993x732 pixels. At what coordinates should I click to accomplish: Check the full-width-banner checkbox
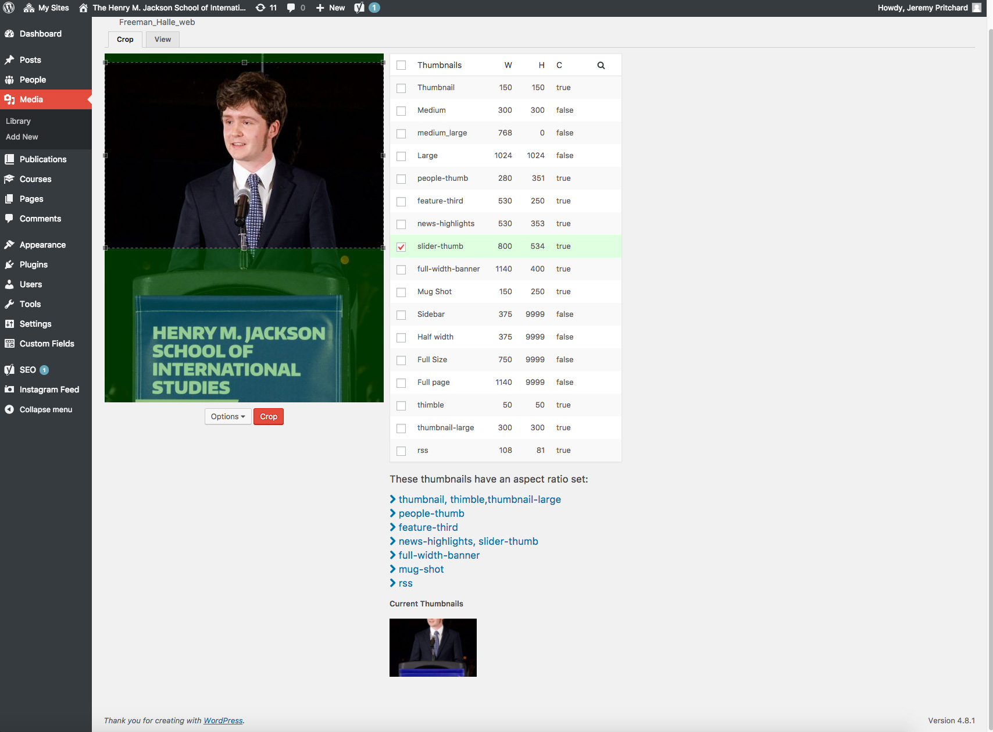click(x=401, y=270)
